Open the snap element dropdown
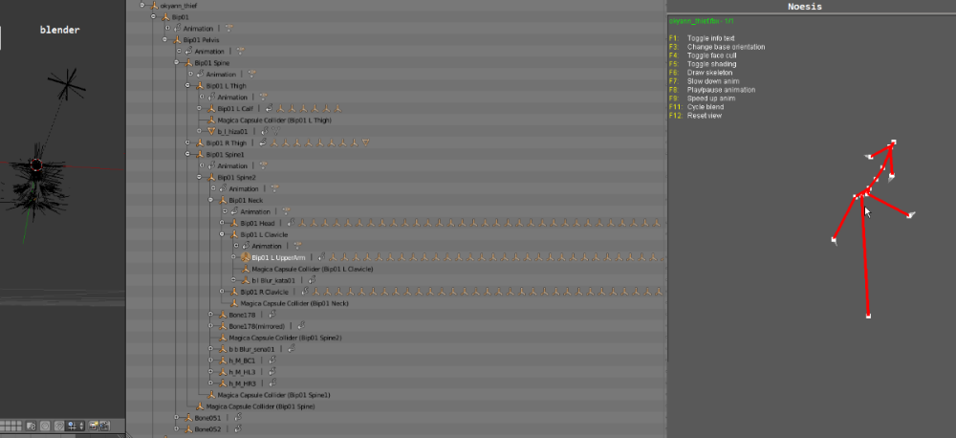This screenshot has width=956, height=438. point(73,426)
